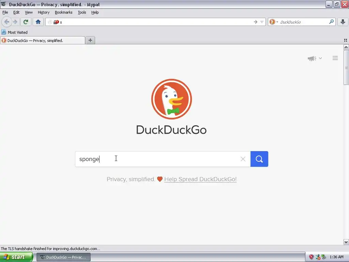
Task: Click the address bar URL field
Action: [156, 22]
